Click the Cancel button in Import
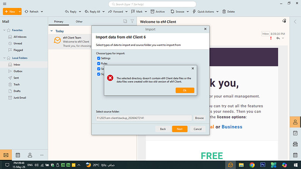Image resolution: width=301 pixels, height=169 pixels. [x=198, y=129]
